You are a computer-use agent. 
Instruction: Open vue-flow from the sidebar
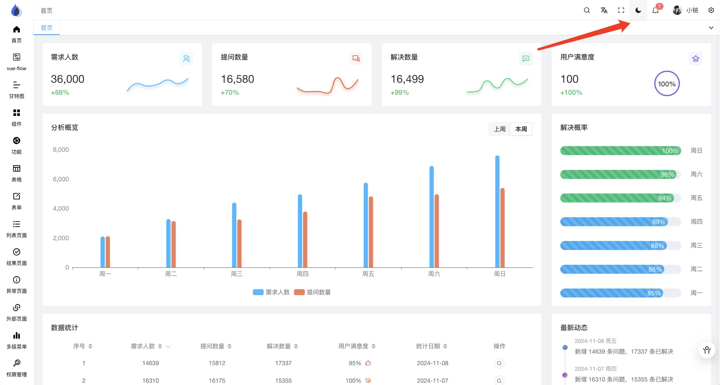pos(16,62)
